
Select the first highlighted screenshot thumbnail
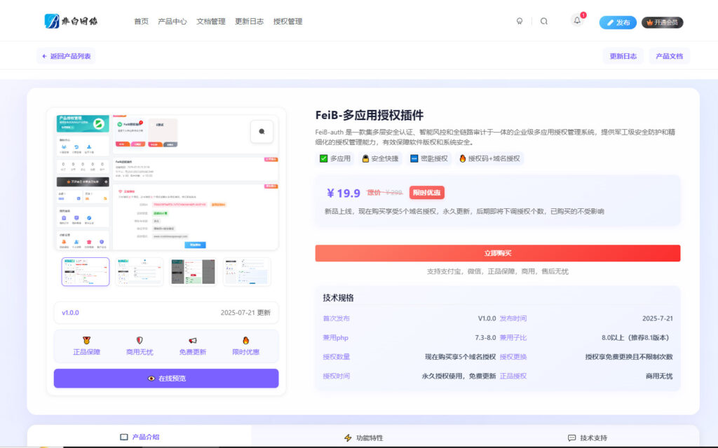point(86,271)
